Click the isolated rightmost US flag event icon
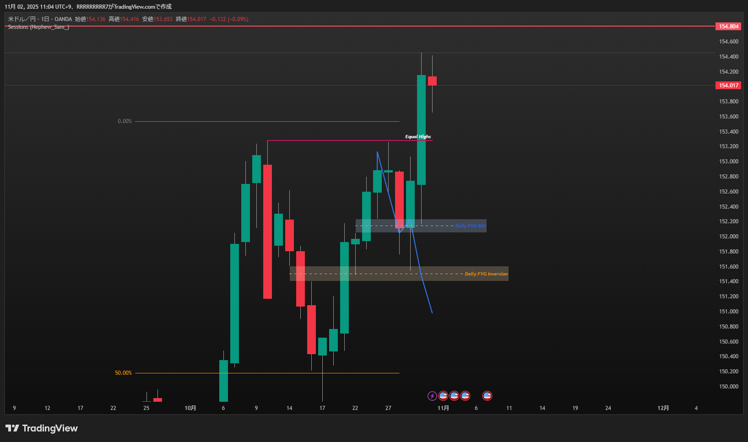This screenshot has height=442, width=748. [487, 396]
